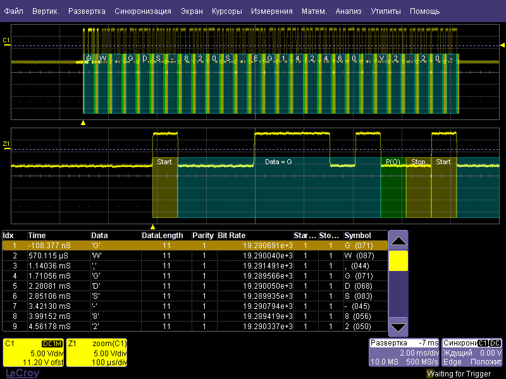The image size is (506, 379).
Task: Click the table scroll up arrow button
Action: (x=398, y=241)
